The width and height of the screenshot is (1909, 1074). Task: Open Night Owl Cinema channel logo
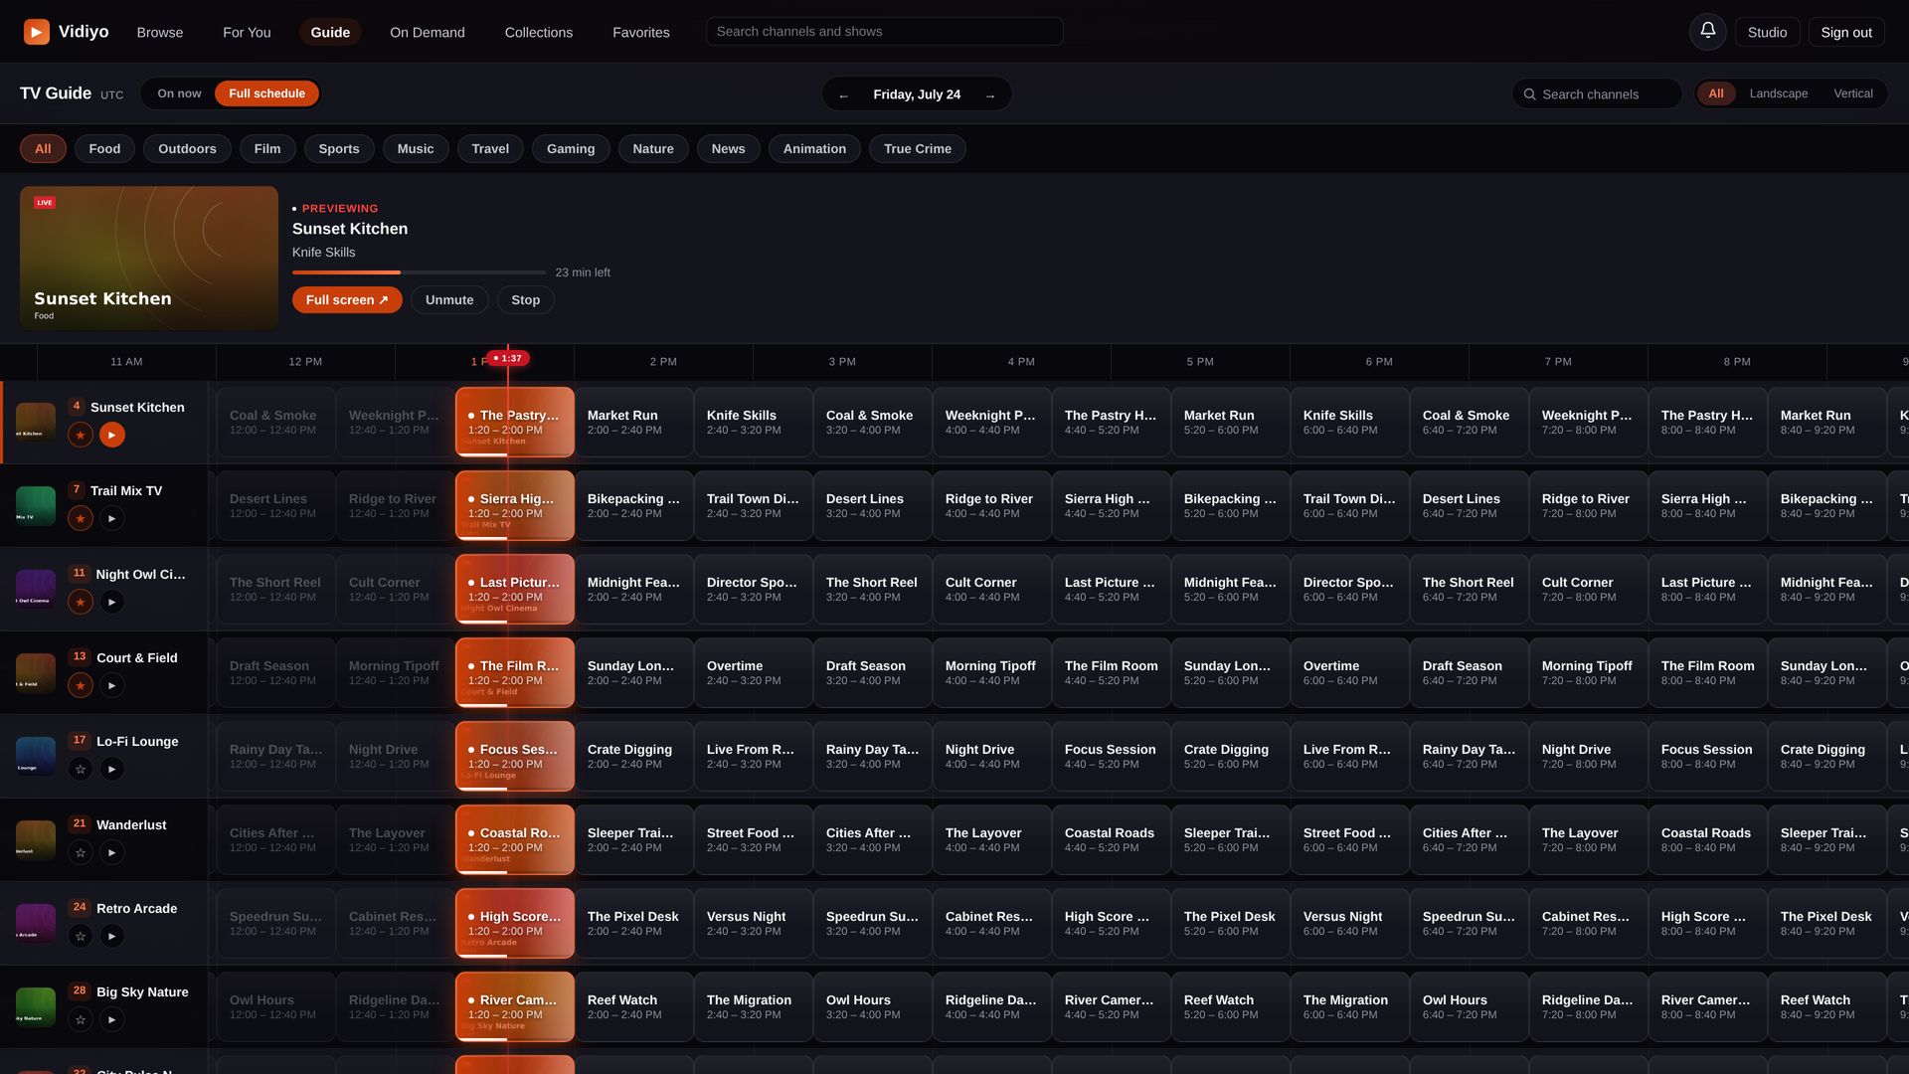[36, 589]
